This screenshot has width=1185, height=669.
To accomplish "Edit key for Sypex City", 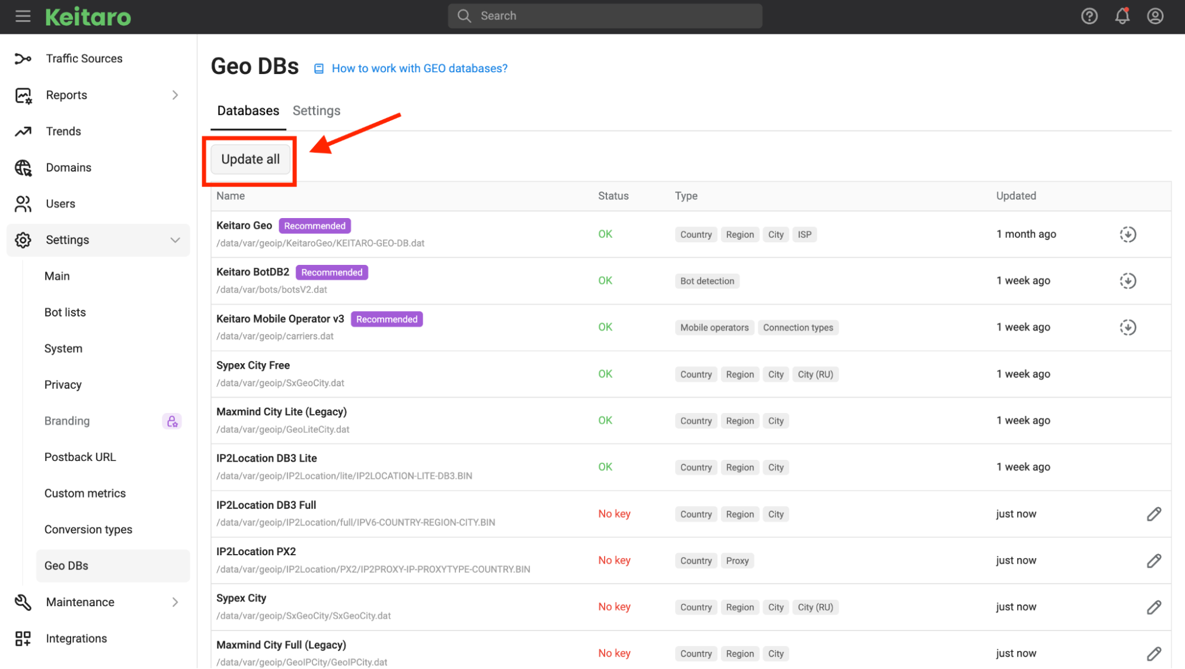I will [1154, 607].
